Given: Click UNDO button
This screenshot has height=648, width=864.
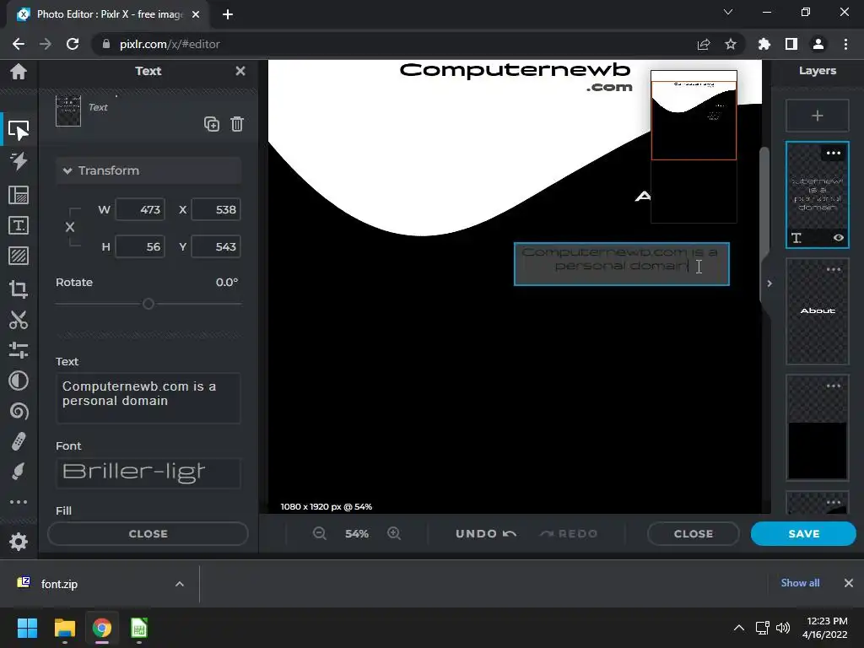Looking at the screenshot, I should point(486,533).
